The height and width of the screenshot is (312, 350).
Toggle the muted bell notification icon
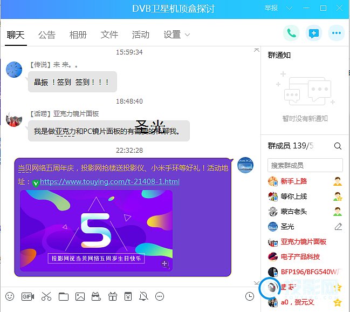coord(143,296)
